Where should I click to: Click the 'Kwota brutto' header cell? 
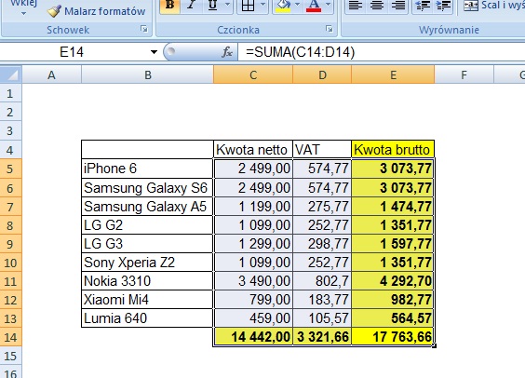click(393, 149)
